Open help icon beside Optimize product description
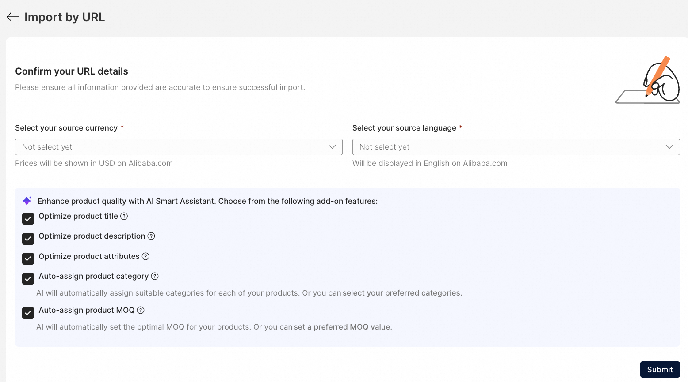 [151, 236]
